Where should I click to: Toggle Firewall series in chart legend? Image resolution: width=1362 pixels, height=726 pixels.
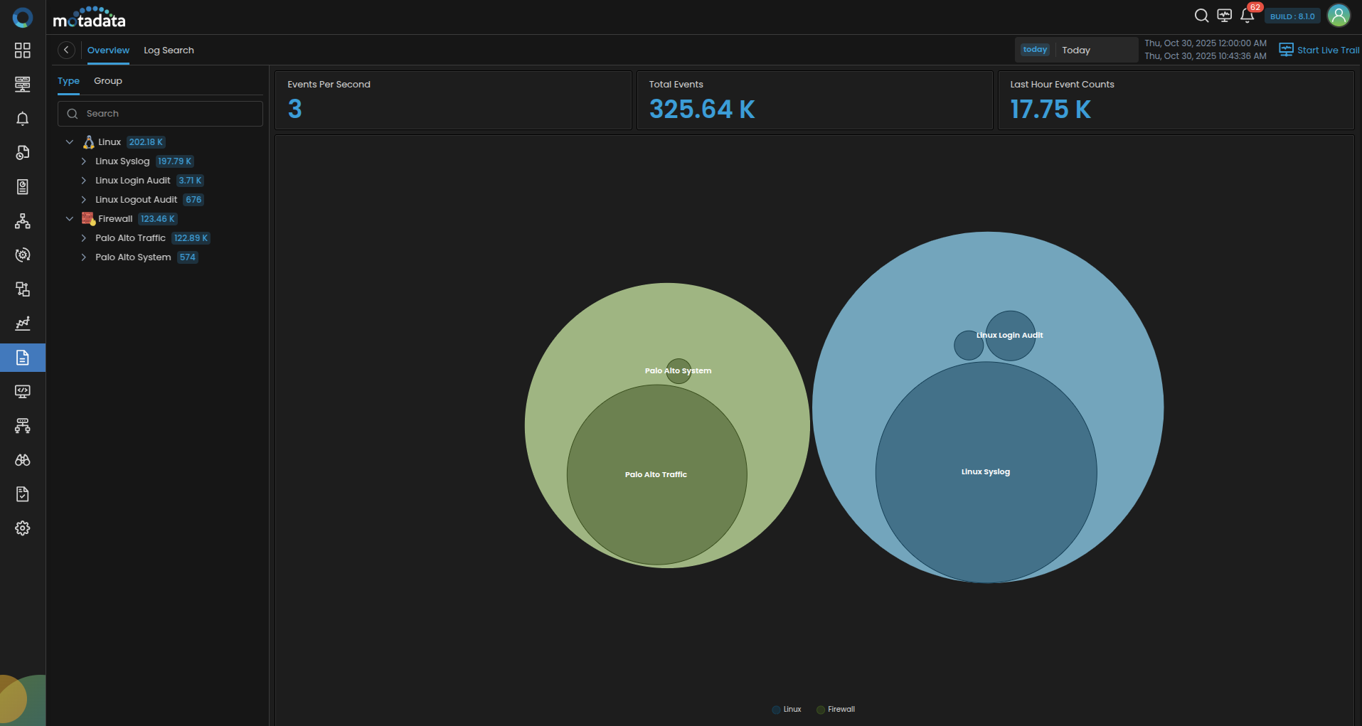pos(836,710)
